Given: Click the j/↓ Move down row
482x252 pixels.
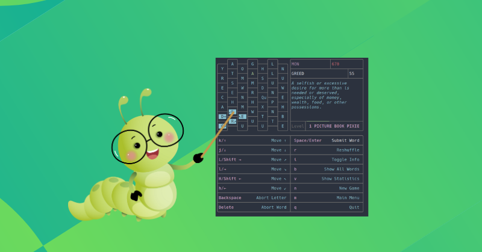Looking at the screenshot, I should click(x=252, y=150).
